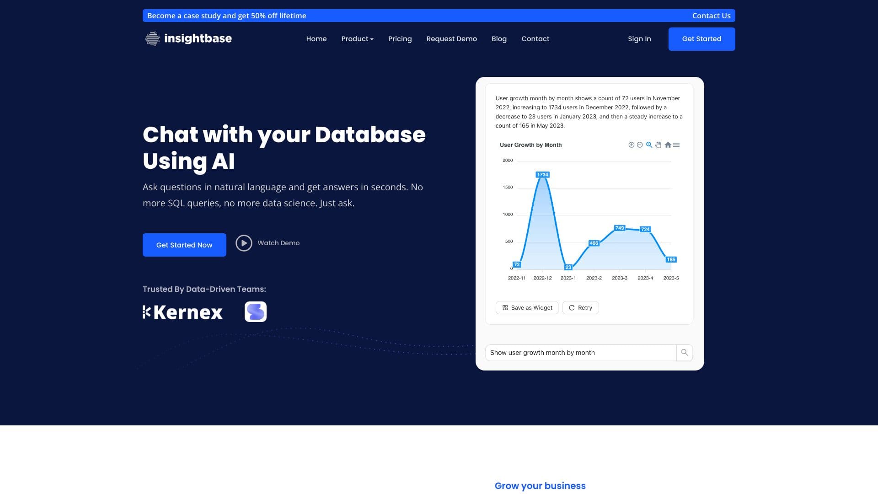Image resolution: width=878 pixels, height=494 pixels.
Task: Select the box zoom magnifier tool
Action: 649,145
